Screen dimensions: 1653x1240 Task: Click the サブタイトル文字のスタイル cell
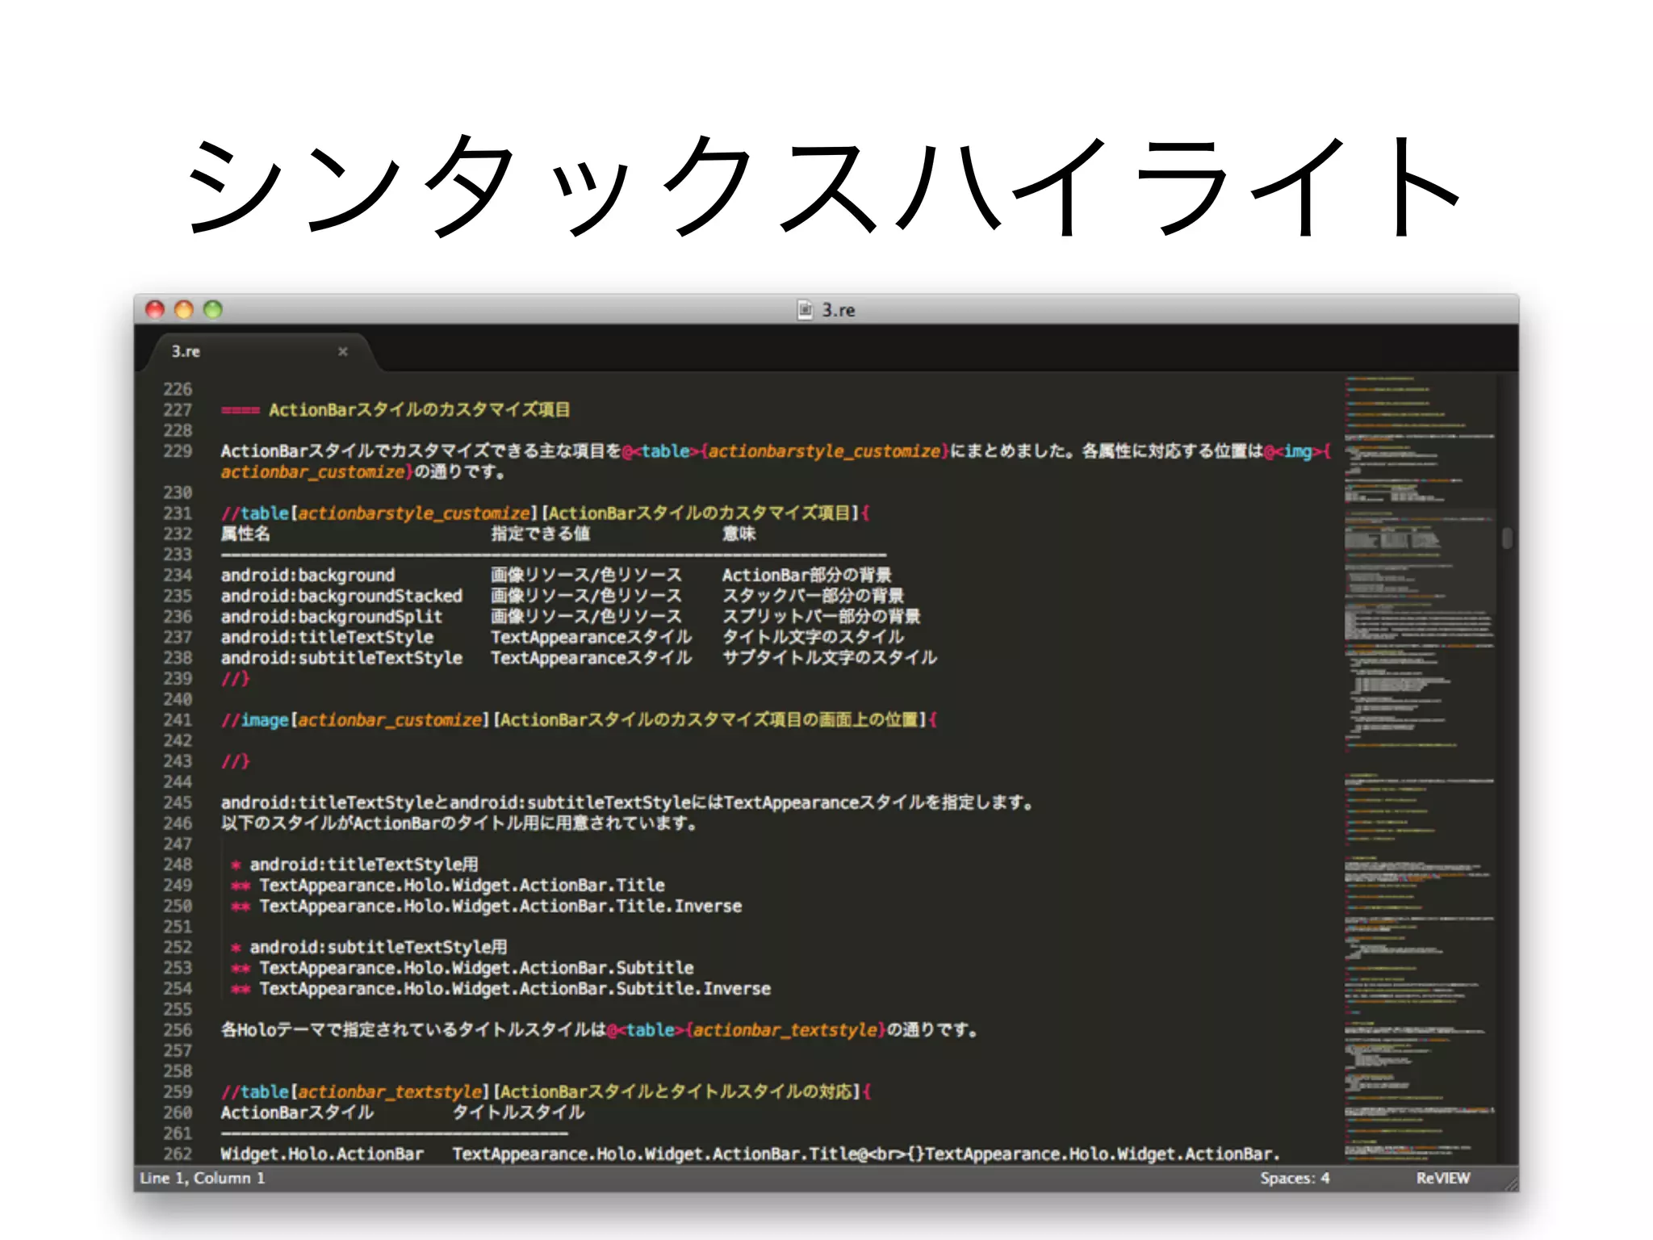[x=830, y=658]
